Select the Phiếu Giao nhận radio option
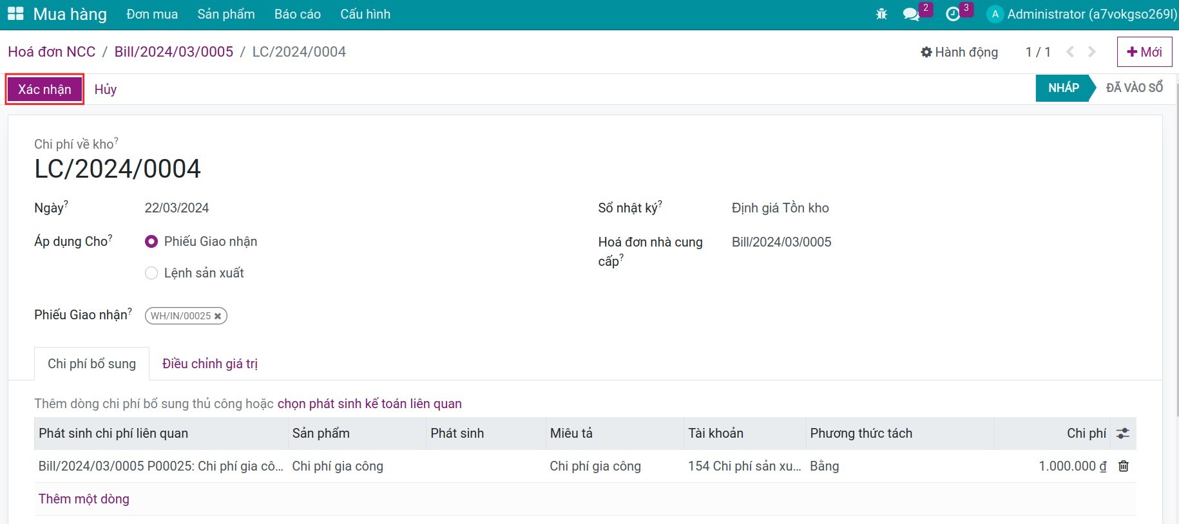Screen dimensions: 1179x524 (x=151, y=241)
